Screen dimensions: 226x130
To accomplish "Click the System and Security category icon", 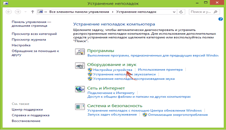I will (x=80, y=107).
